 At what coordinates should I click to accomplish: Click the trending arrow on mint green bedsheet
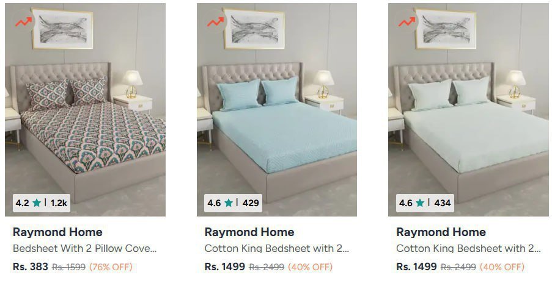point(407,22)
